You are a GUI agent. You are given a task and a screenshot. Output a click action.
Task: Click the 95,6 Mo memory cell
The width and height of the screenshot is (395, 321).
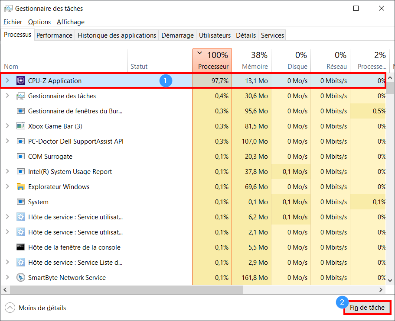point(251,111)
